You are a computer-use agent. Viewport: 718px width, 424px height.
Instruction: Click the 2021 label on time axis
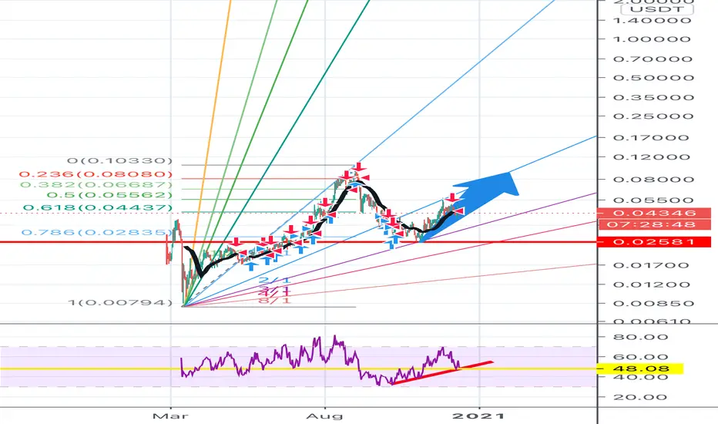point(478,416)
